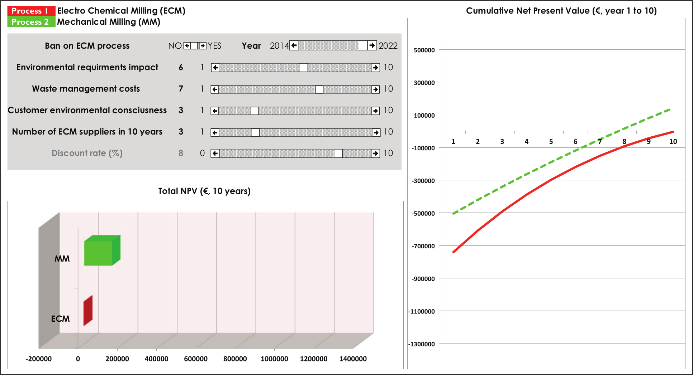
Task: Click the Ban on ECM toggle thumb
Action: [194, 45]
